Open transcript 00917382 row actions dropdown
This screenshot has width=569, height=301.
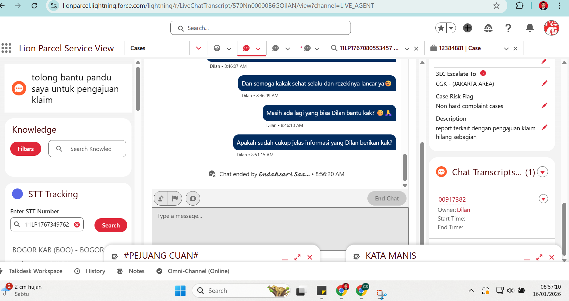[x=543, y=199]
